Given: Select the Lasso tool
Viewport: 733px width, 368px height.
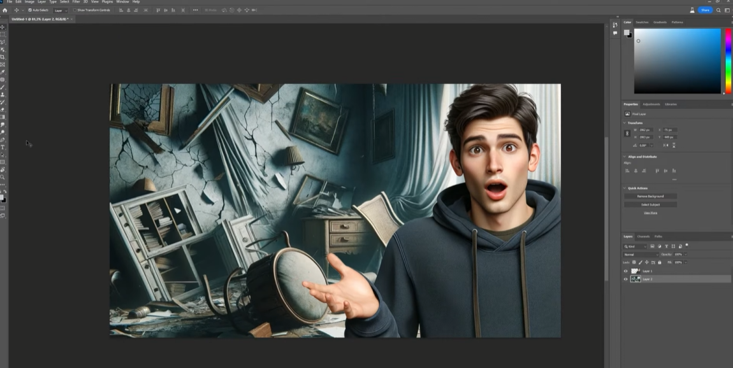Looking at the screenshot, I should (3, 42).
